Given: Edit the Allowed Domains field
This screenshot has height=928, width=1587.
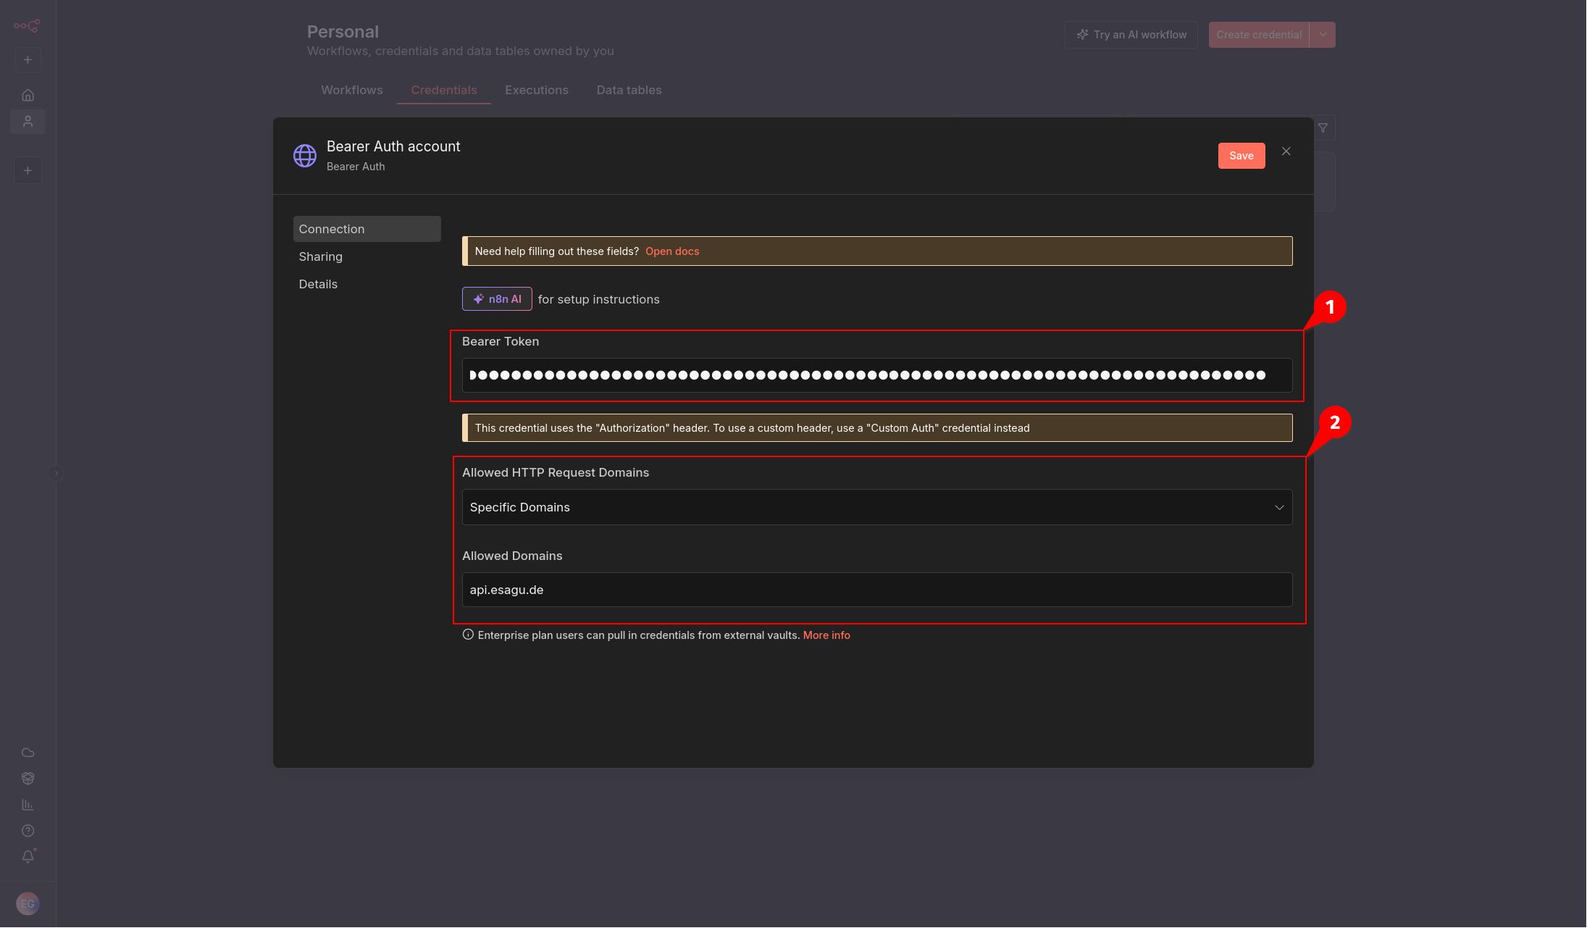Looking at the screenshot, I should [x=877, y=590].
